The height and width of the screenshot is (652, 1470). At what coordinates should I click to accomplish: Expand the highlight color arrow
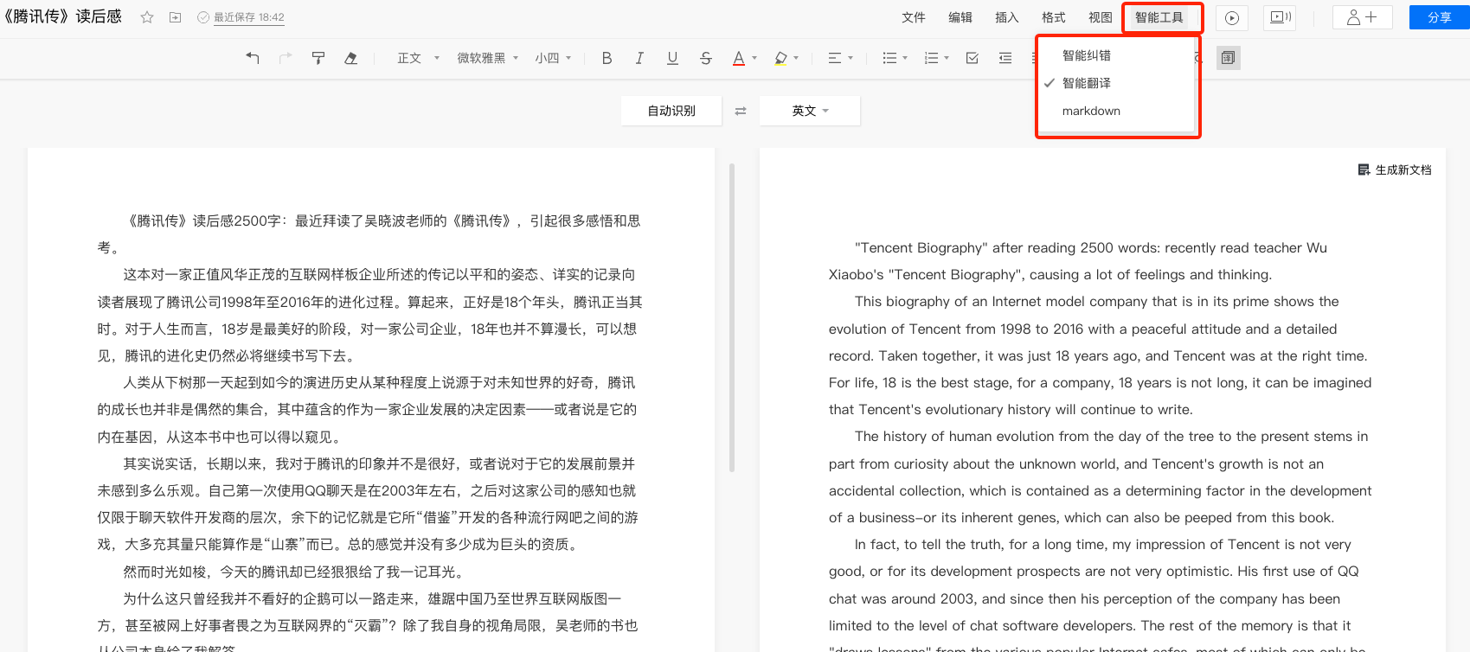[x=796, y=59]
